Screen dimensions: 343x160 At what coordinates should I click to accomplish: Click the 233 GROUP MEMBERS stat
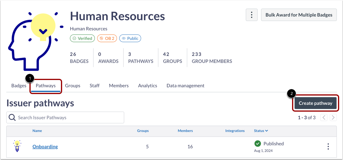[212, 58]
